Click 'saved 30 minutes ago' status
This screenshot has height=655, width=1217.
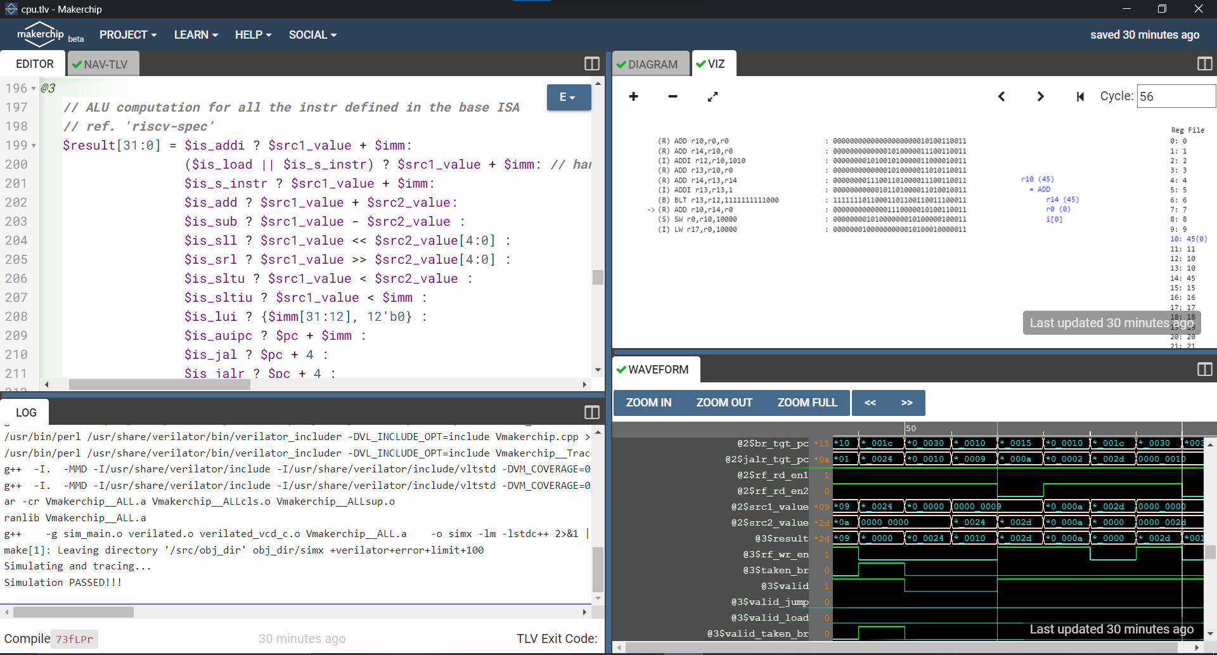click(x=1145, y=35)
